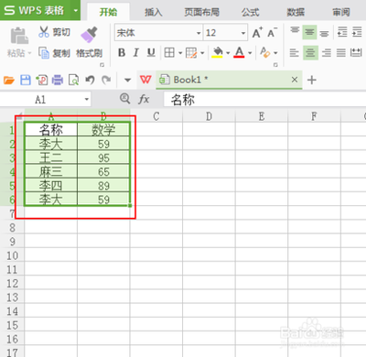Expand the Name Box dropdown arrow

[86, 99]
